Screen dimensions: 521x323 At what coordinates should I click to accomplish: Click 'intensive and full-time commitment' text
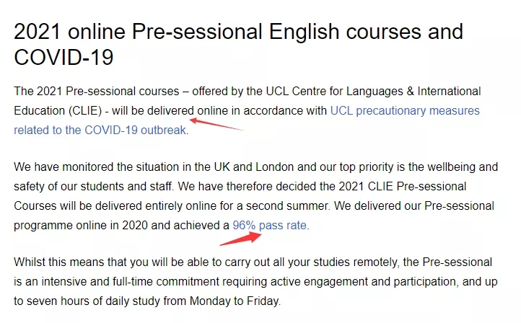click(130, 282)
